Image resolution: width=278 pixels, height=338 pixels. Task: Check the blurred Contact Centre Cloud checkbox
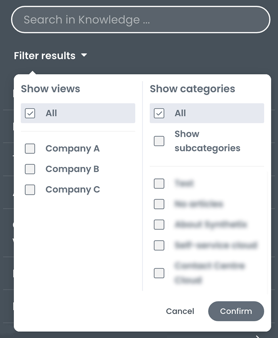pos(159,273)
